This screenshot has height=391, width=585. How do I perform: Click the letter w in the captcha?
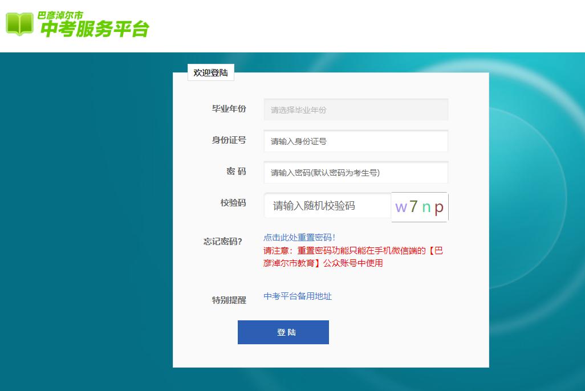(x=401, y=207)
